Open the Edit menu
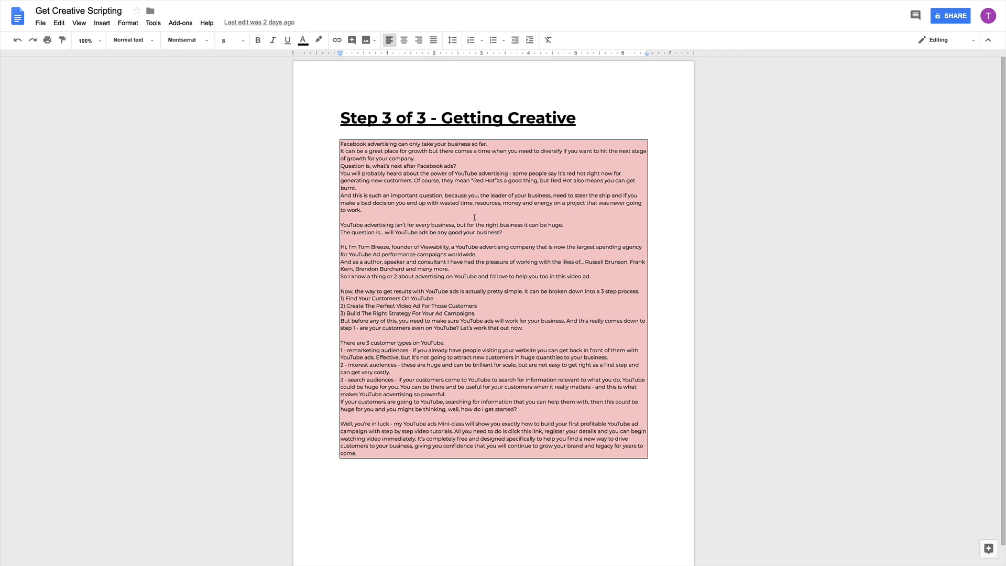The height and width of the screenshot is (566, 1006). [59, 23]
